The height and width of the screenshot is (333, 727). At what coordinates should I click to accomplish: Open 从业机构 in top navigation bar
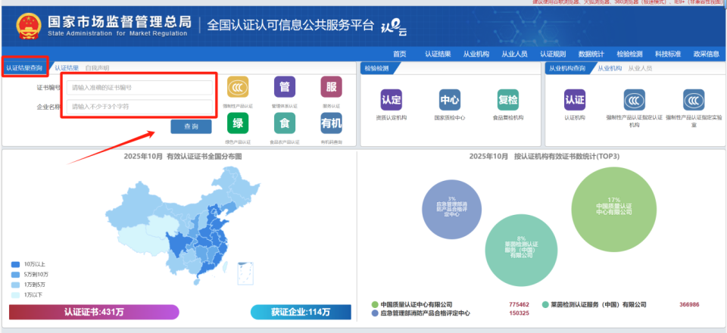(x=476, y=54)
